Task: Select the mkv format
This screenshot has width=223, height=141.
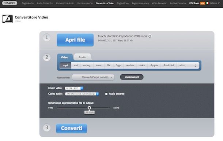Action: tap(142, 65)
